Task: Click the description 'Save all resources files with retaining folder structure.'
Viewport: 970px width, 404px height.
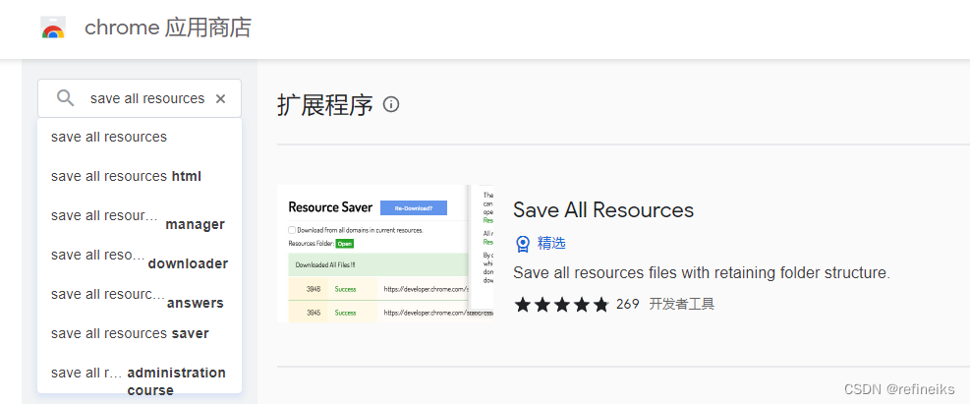Action: click(702, 273)
